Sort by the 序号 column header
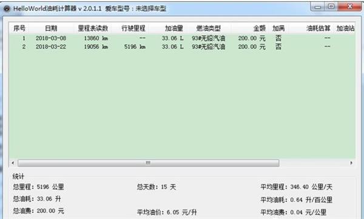Screen dimensions: 364x219 tap(19, 29)
